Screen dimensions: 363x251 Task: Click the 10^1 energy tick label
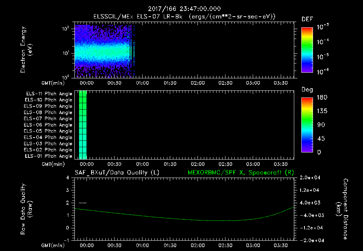coord(66,53)
